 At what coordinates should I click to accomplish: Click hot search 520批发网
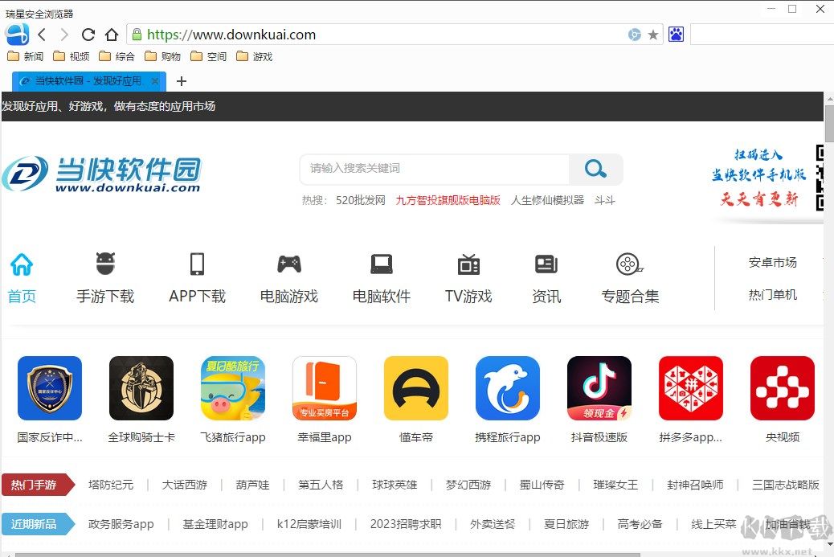(361, 201)
